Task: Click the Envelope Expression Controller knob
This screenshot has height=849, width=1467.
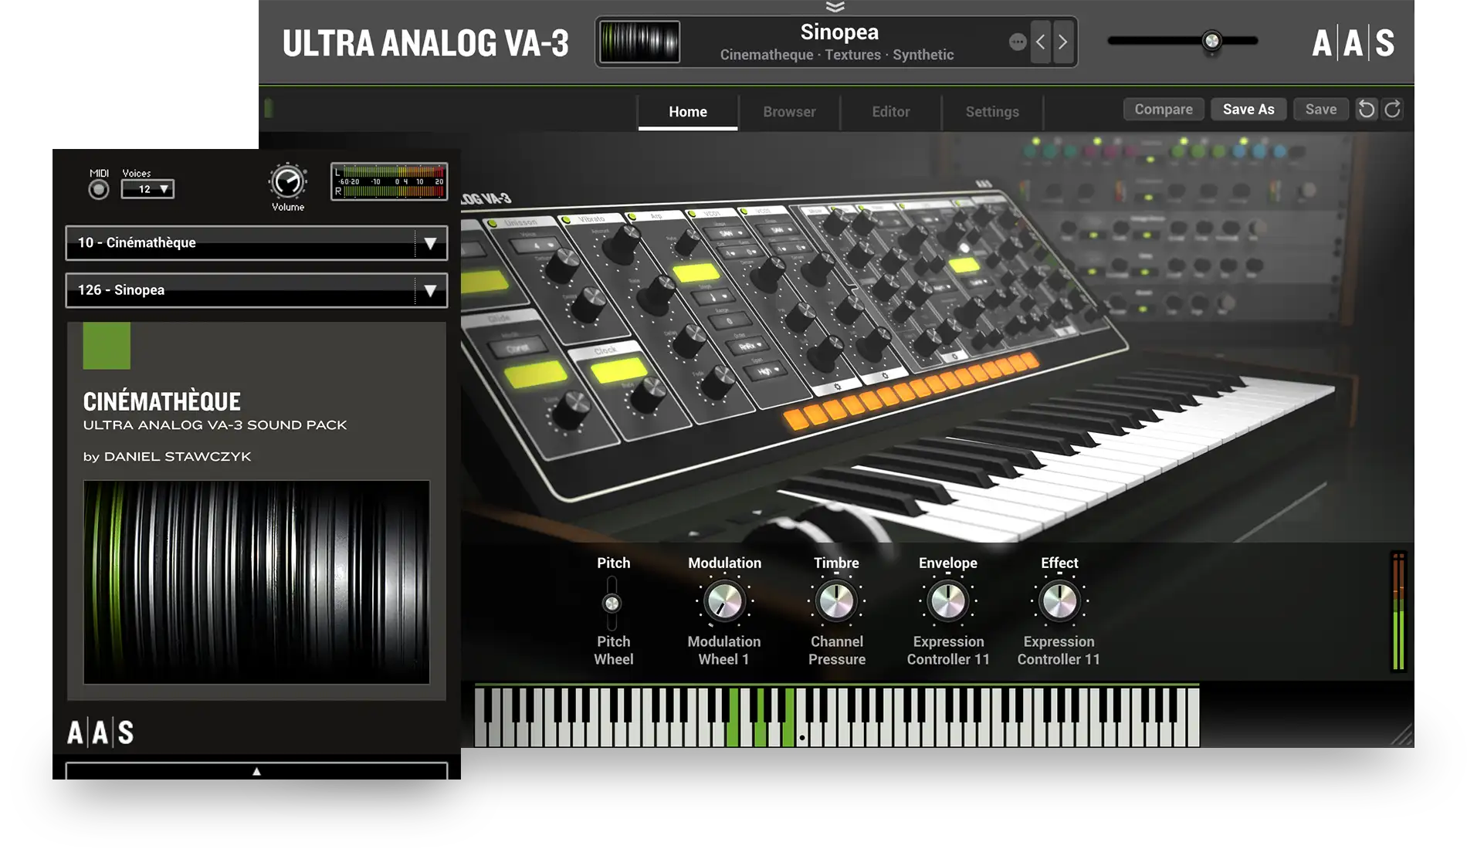Action: tap(947, 601)
